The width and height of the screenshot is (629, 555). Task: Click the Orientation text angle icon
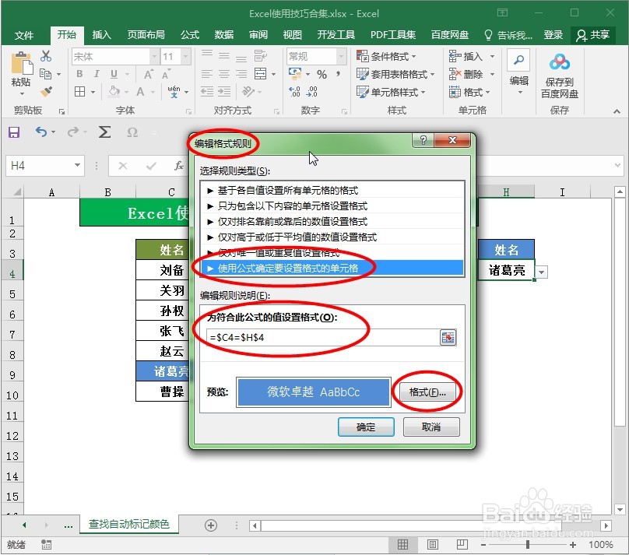[x=248, y=92]
